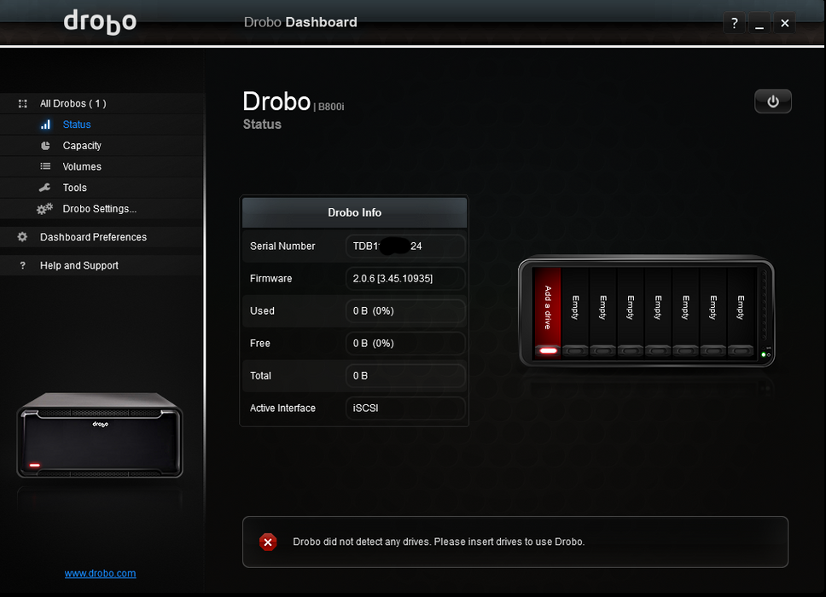826x597 pixels.
Task: Visit the www.drobo.com link
Action: [100, 573]
